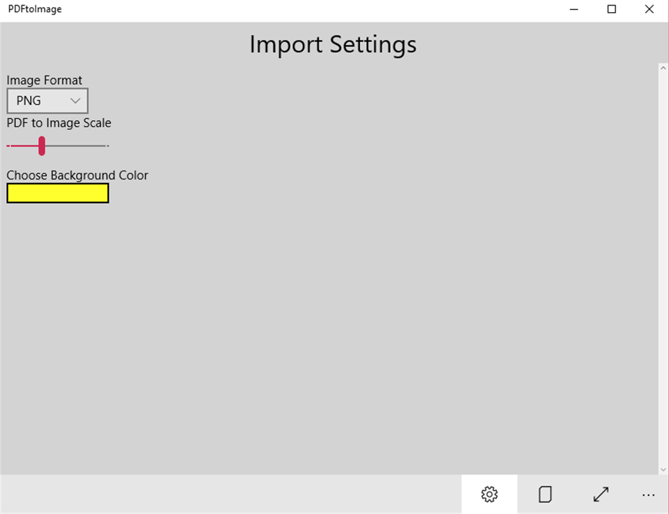Click the page document icon in bottom bar
The width and height of the screenshot is (669, 514).
click(545, 494)
